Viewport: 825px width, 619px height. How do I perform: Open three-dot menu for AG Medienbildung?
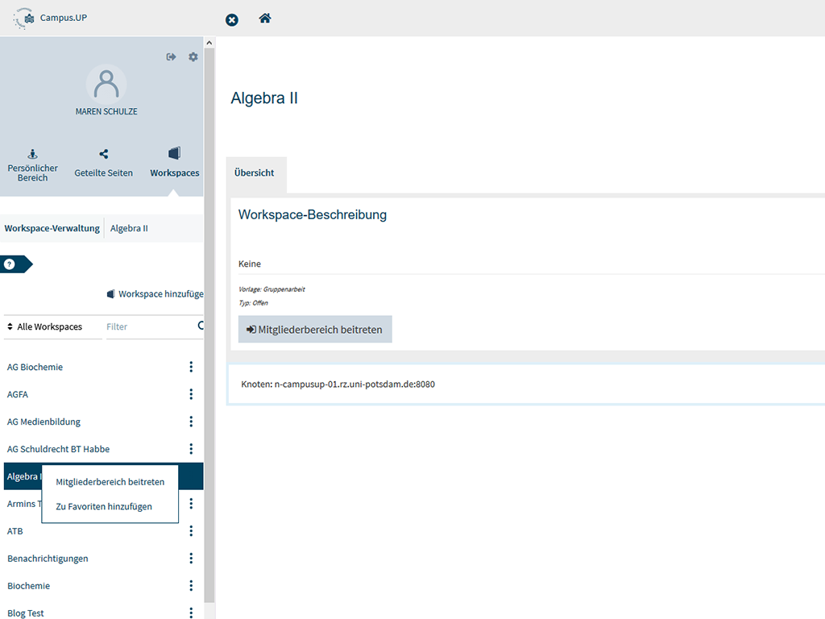191,422
